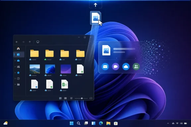The height and width of the screenshot is (127, 191).
Task: Select the document with the blue check badge
Action: (x=34, y=84)
